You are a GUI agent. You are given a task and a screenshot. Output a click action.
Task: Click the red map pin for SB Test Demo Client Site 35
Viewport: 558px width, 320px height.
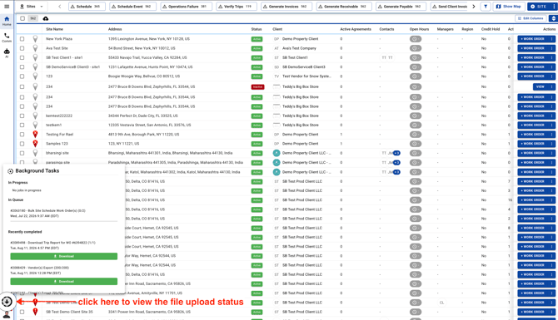coord(35,312)
